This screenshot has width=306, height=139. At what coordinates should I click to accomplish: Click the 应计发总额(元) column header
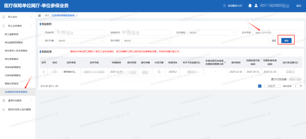(x=290, y=62)
